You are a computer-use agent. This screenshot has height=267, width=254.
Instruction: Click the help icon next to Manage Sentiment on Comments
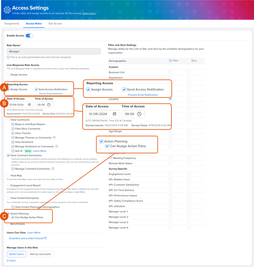coord(56,146)
